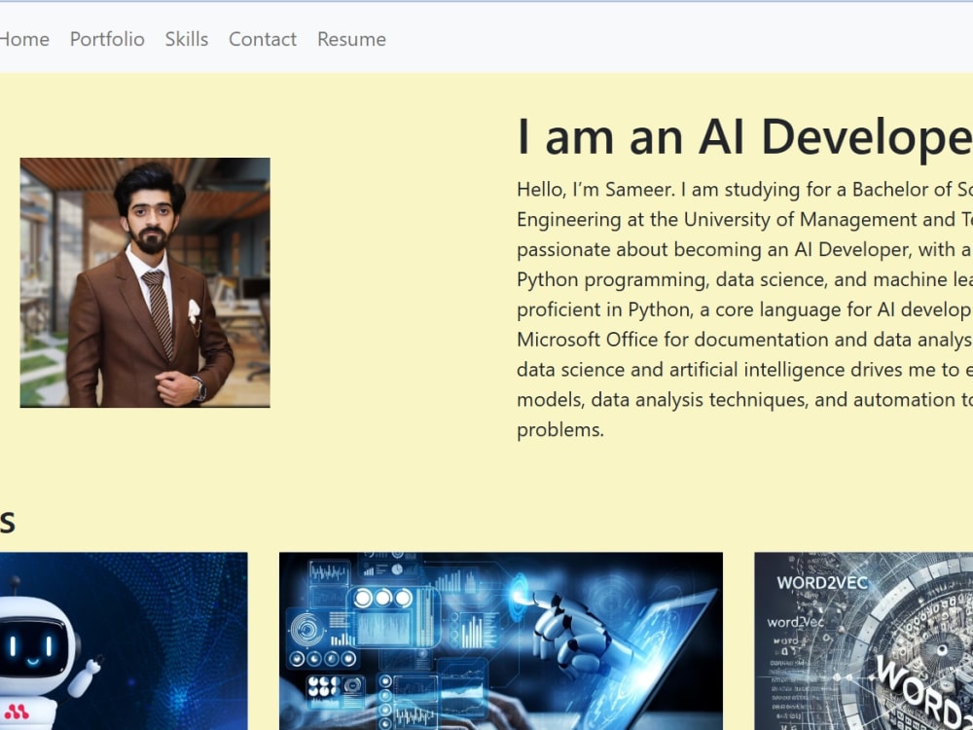Click the Resume nav link
973x730 pixels.
pyautogui.click(x=352, y=39)
